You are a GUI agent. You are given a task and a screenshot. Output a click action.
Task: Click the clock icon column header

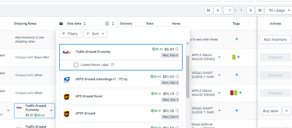[x=107, y=24]
